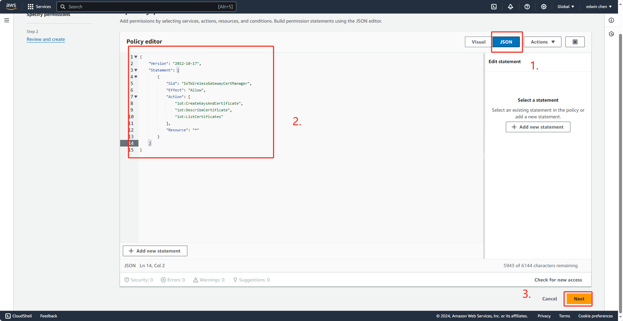Click the Security shield status icon
Image resolution: width=623 pixels, height=321 pixels.
126,280
